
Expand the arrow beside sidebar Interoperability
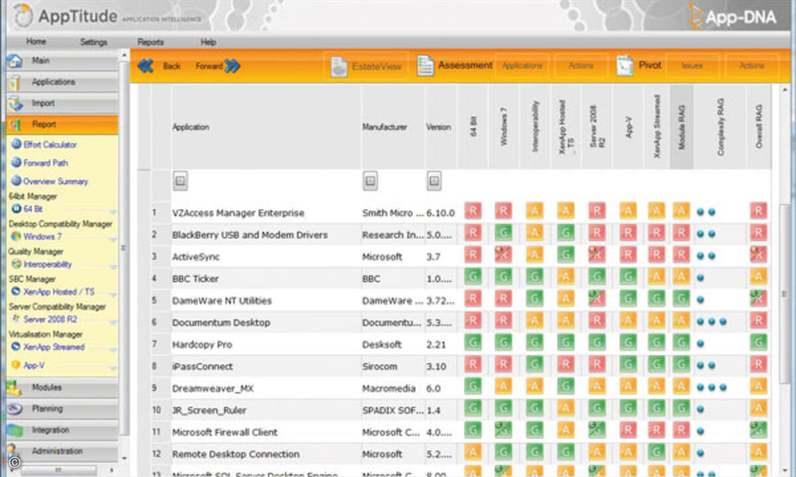pyautogui.click(x=113, y=268)
